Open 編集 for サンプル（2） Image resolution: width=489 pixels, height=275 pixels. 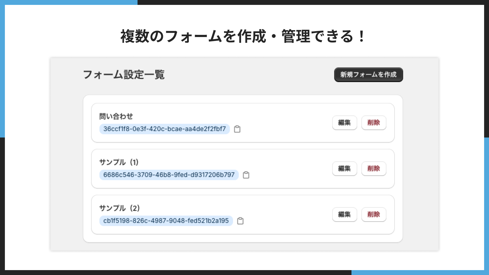click(344, 214)
